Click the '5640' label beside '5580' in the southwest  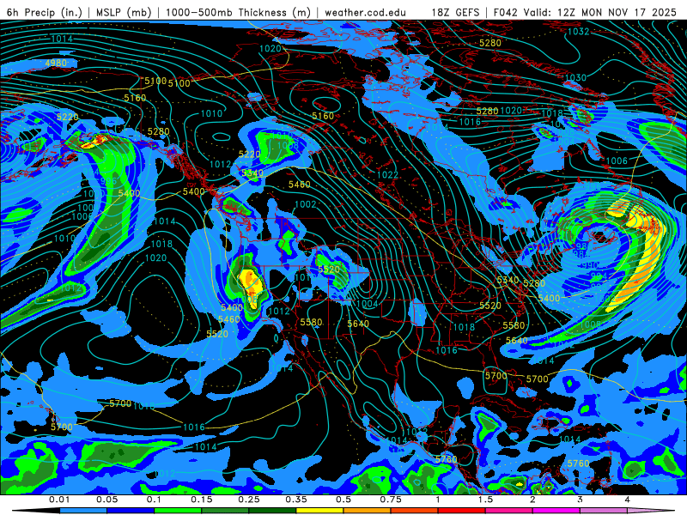pos(358,324)
